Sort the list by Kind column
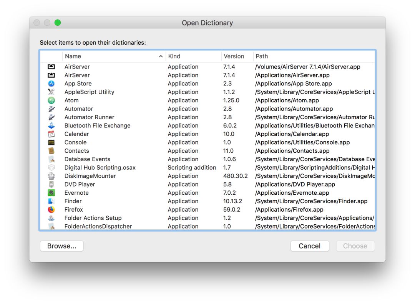This screenshot has width=415, height=304. pyautogui.click(x=193, y=56)
